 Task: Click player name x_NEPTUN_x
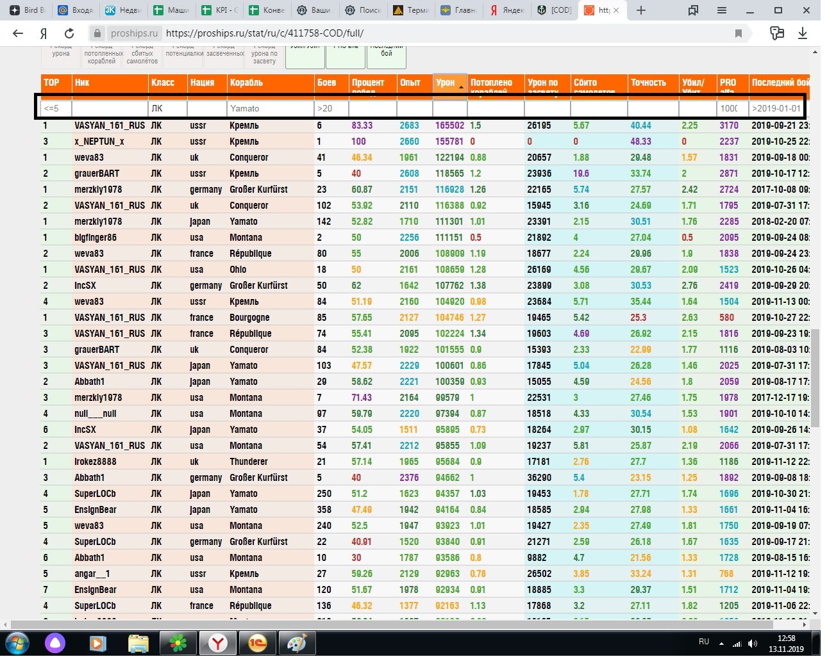click(99, 142)
